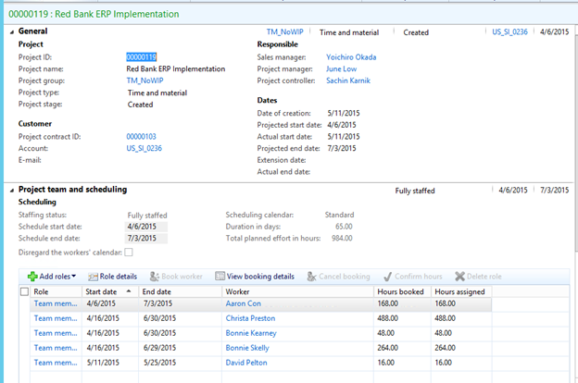This screenshot has height=383, width=578.
Task: Open worker Christa Preston link
Action: 250,318
